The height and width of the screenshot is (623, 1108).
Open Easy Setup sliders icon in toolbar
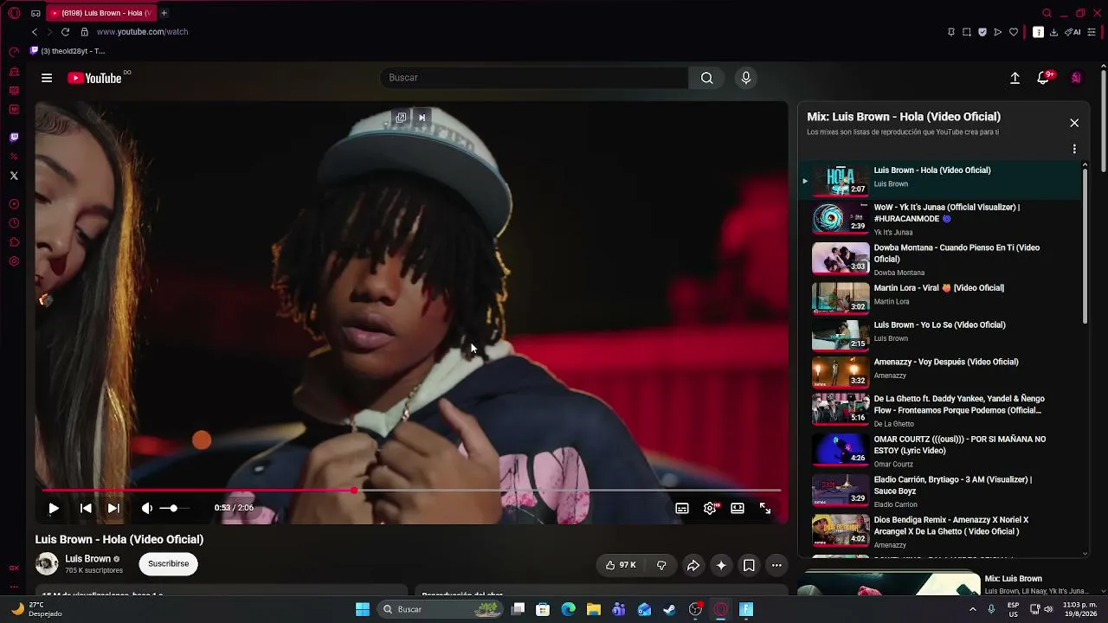[x=1092, y=32]
